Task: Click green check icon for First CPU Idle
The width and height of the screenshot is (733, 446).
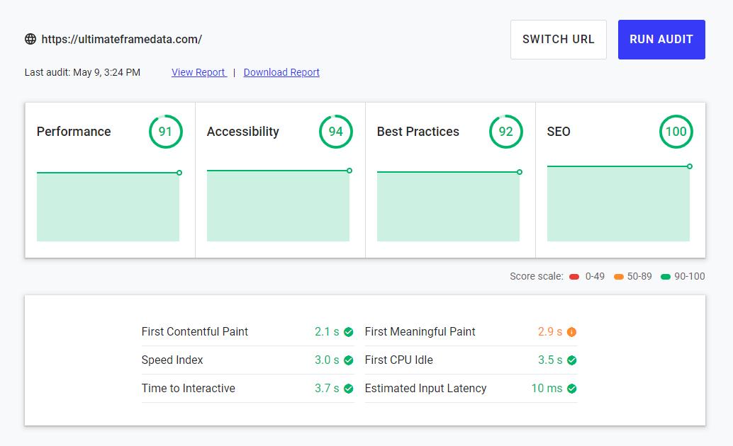Action: coord(571,360)
